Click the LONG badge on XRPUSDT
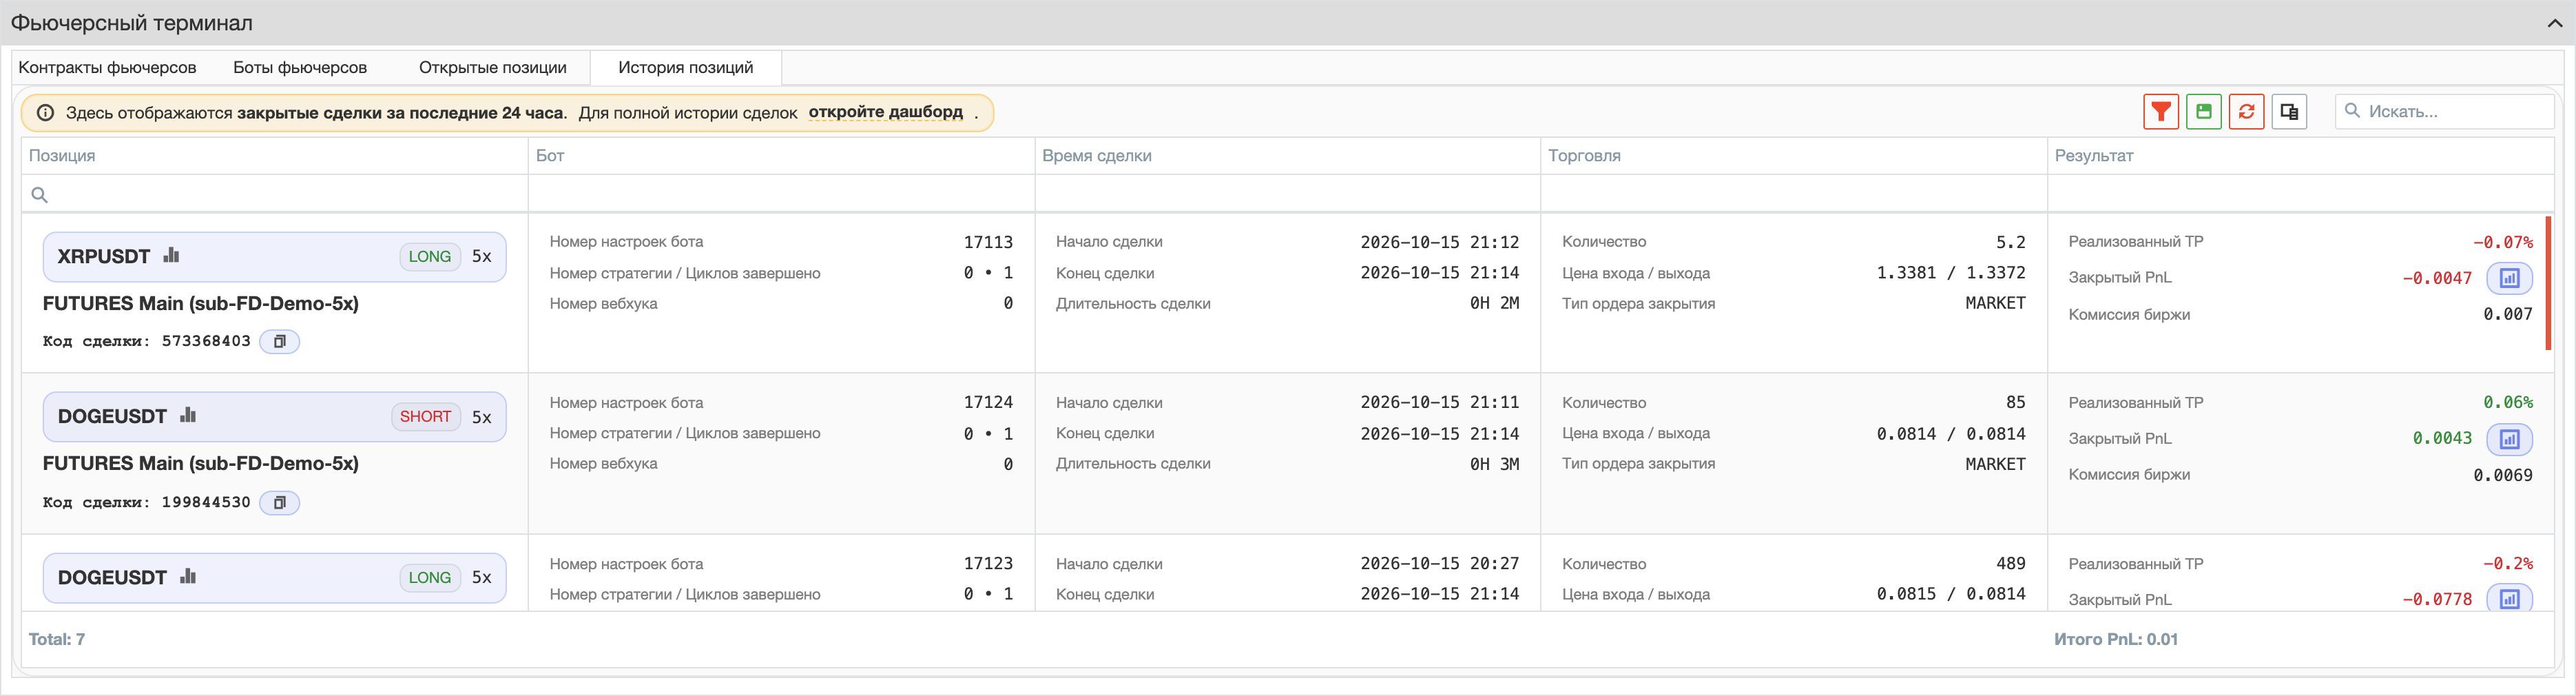Screen dimensions: 2576x696 [430, 256]
